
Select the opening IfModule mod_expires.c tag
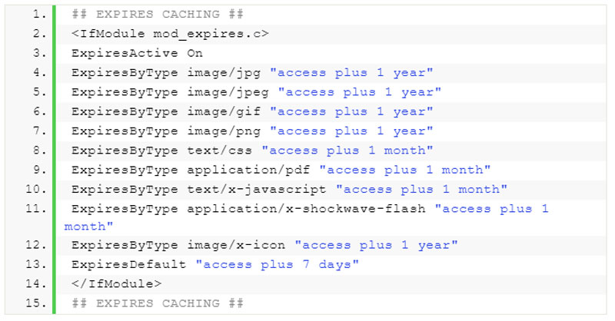[x=170, y=34]
